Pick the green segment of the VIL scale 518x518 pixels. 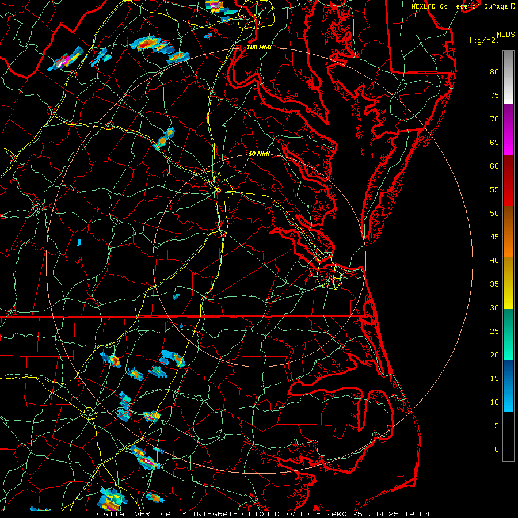[508, 334]
